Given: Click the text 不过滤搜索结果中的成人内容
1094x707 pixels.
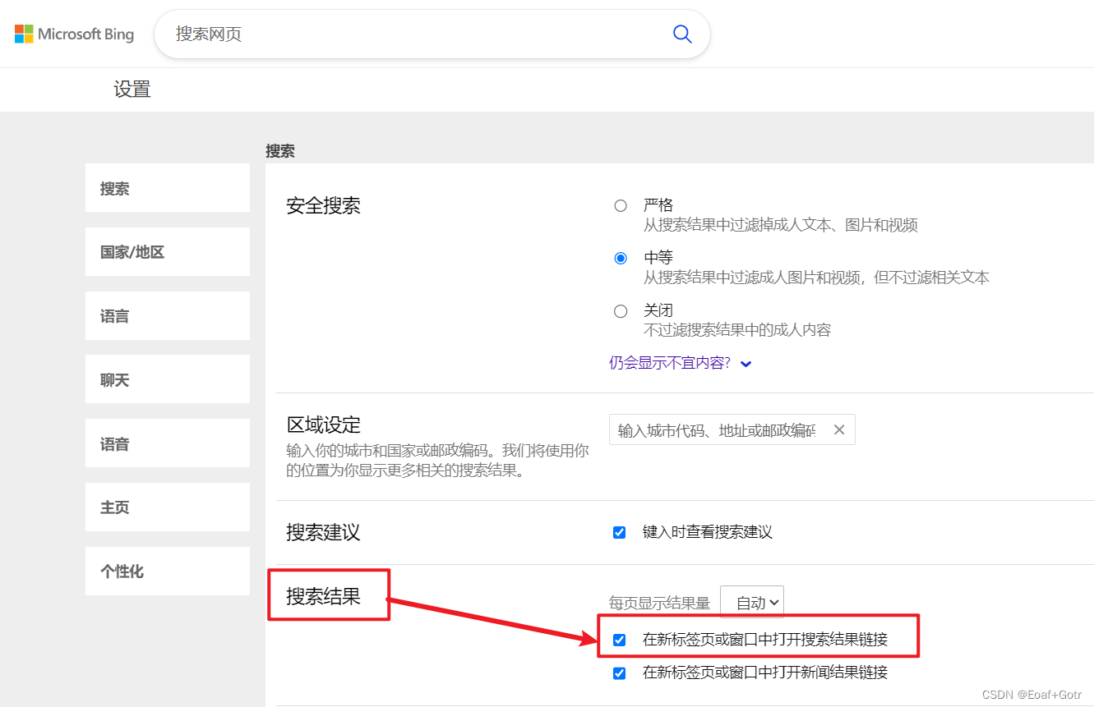Looking at the screenshot, I should (x=737, y=330).
